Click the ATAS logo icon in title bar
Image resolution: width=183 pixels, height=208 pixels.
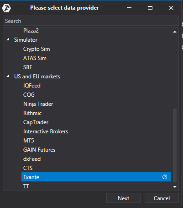(x=6, y=8)
